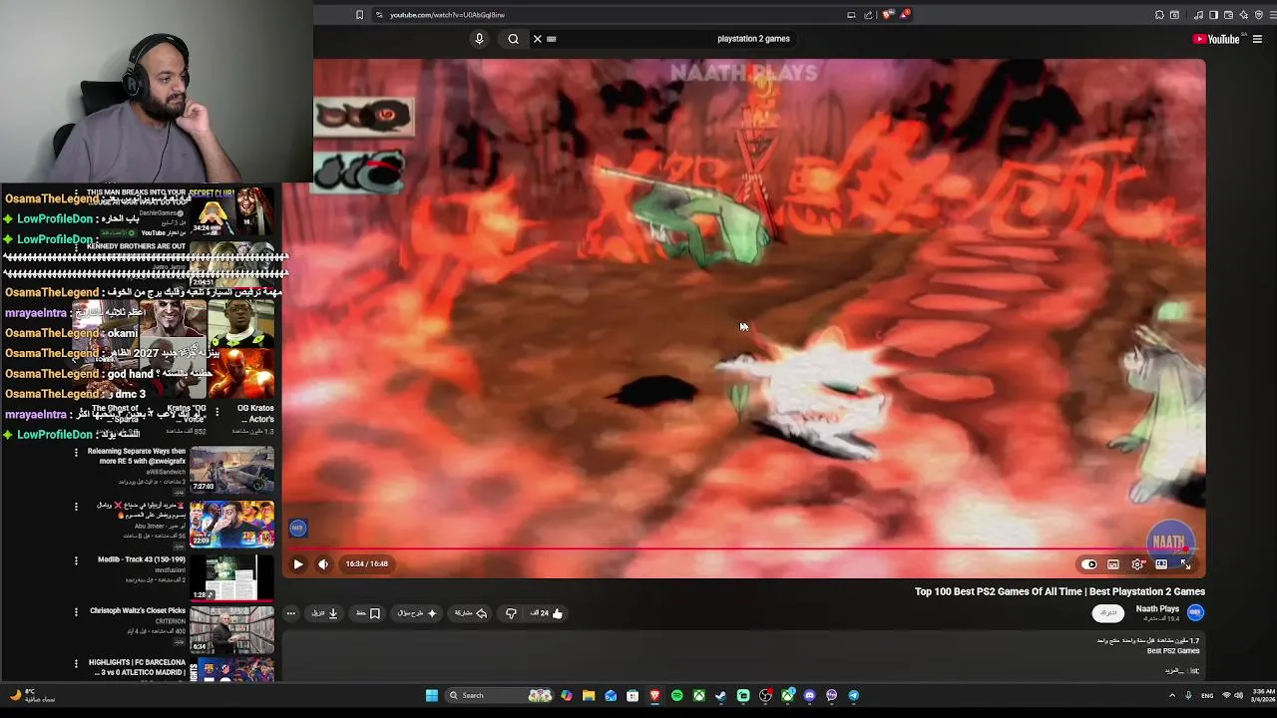This screenshot has height=718, width=1277.
Task: Click the browser address bar URL
Action: click(x=447, y=15)
